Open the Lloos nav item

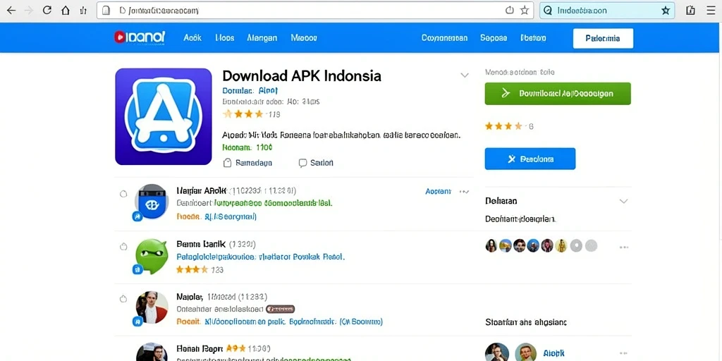(x=225, y=38)
